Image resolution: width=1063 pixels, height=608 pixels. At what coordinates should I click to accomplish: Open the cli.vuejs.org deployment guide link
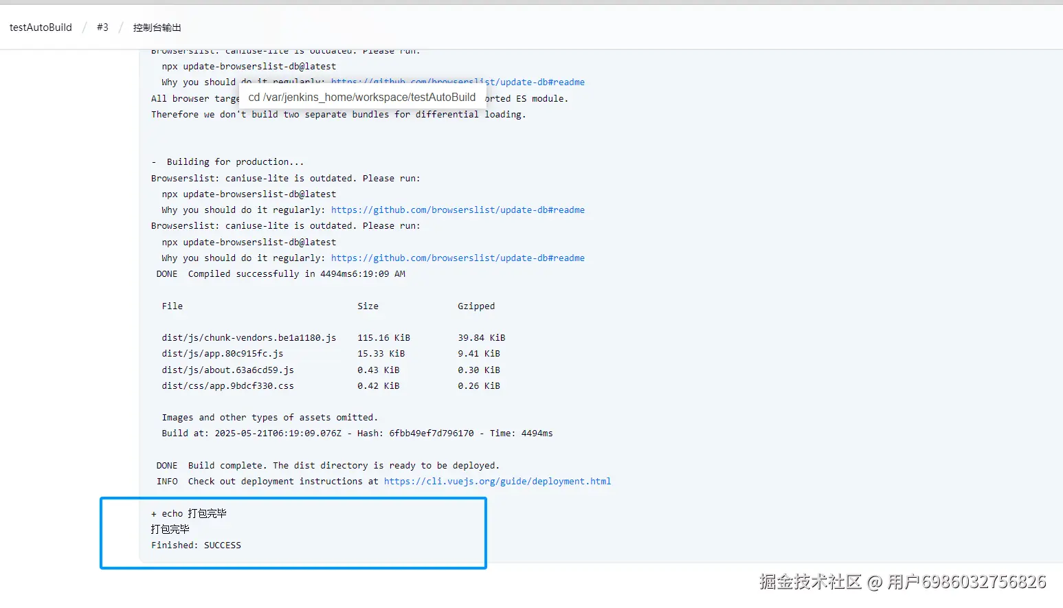497,482
